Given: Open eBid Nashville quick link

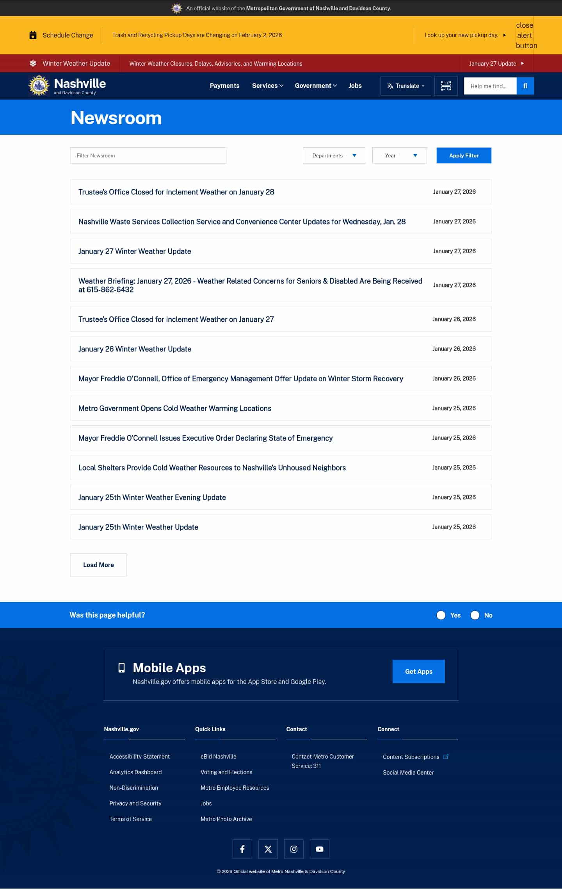Looking at the screenshot, I should (x=219, y=757).
